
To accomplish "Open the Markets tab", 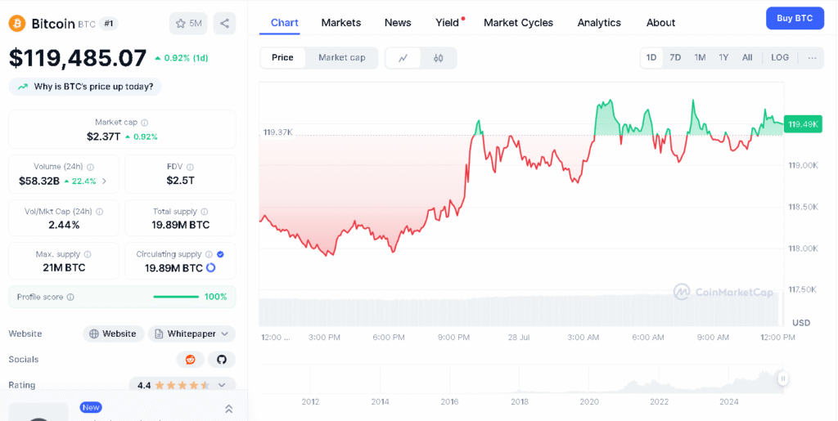I will [341, 23].
